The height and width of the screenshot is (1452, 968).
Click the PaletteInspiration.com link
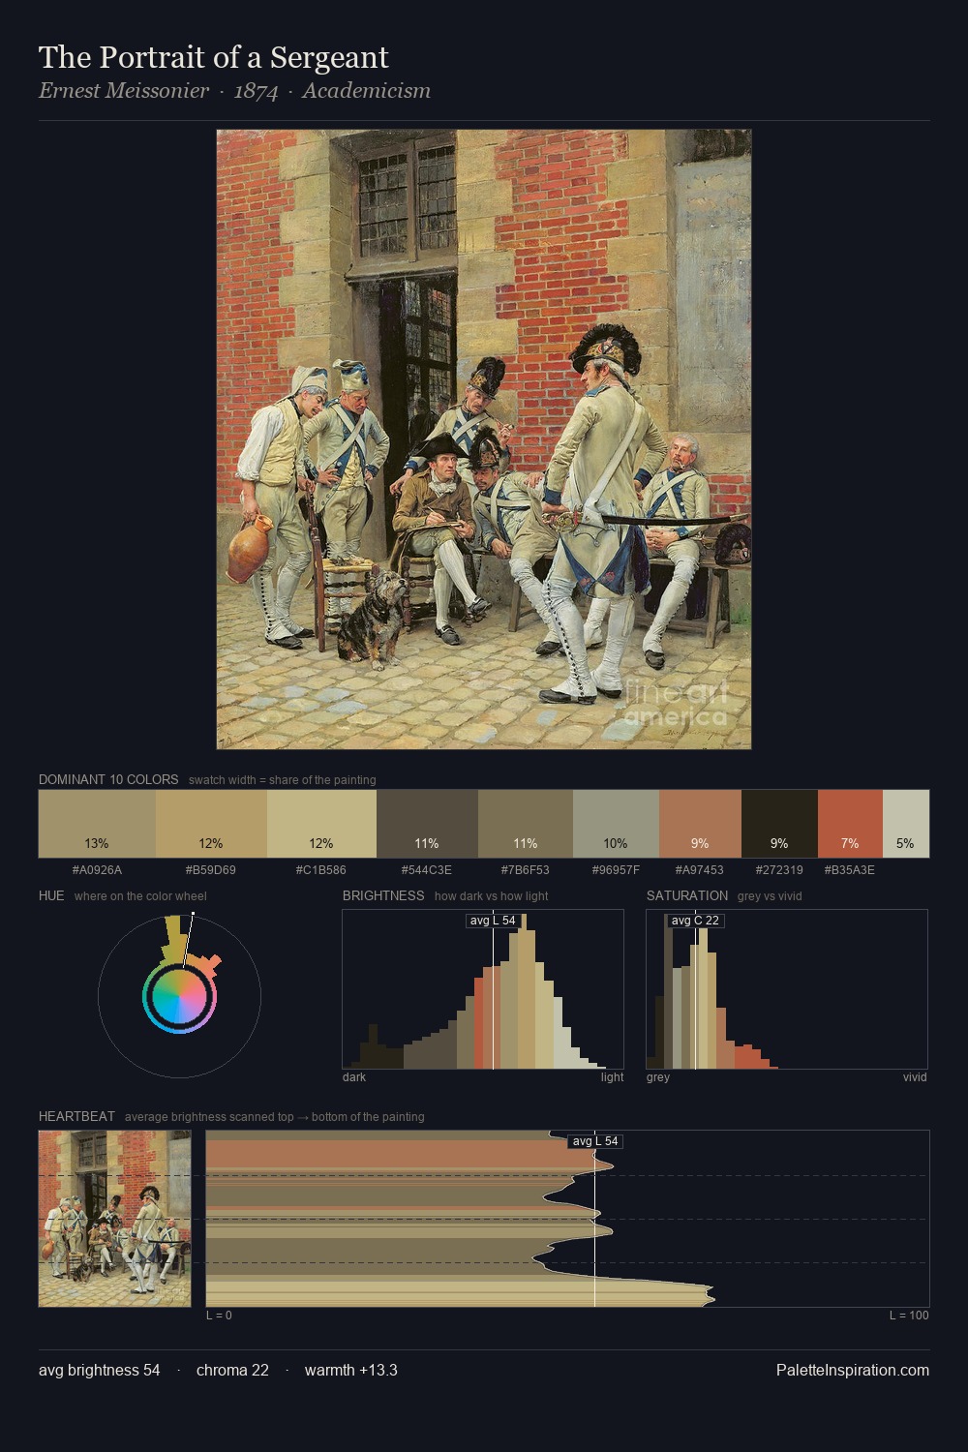click(x=853, y=1371)
